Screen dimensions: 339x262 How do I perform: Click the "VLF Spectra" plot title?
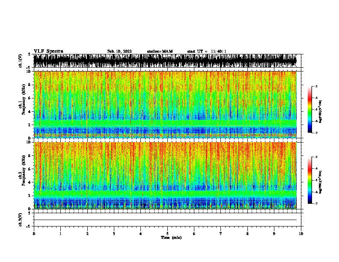coord(48,51)
